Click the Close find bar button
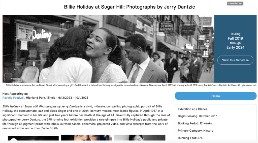This screenshot has height=143, width=258. 235,4
